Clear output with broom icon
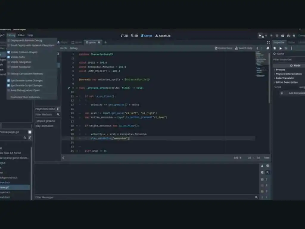The height and width of the screenshot is (229, 305). 262,166
